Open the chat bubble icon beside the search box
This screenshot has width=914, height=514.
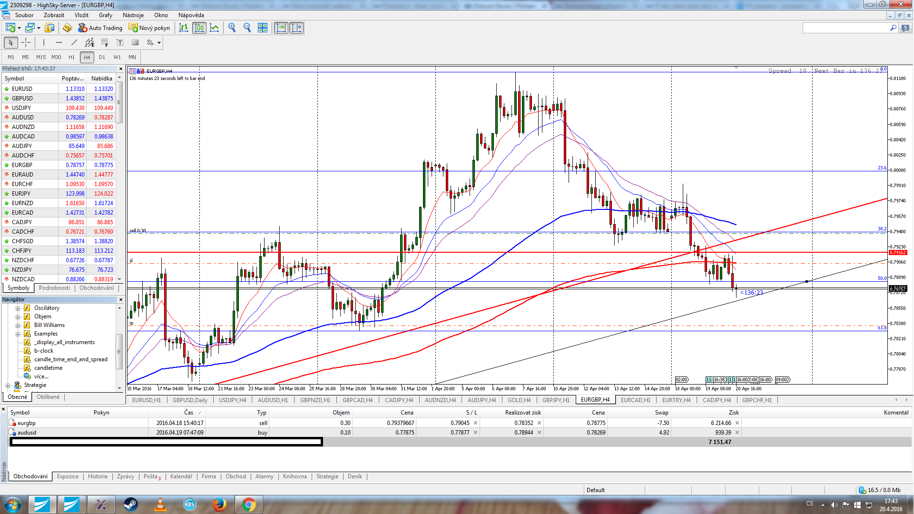tap(905, 28)
